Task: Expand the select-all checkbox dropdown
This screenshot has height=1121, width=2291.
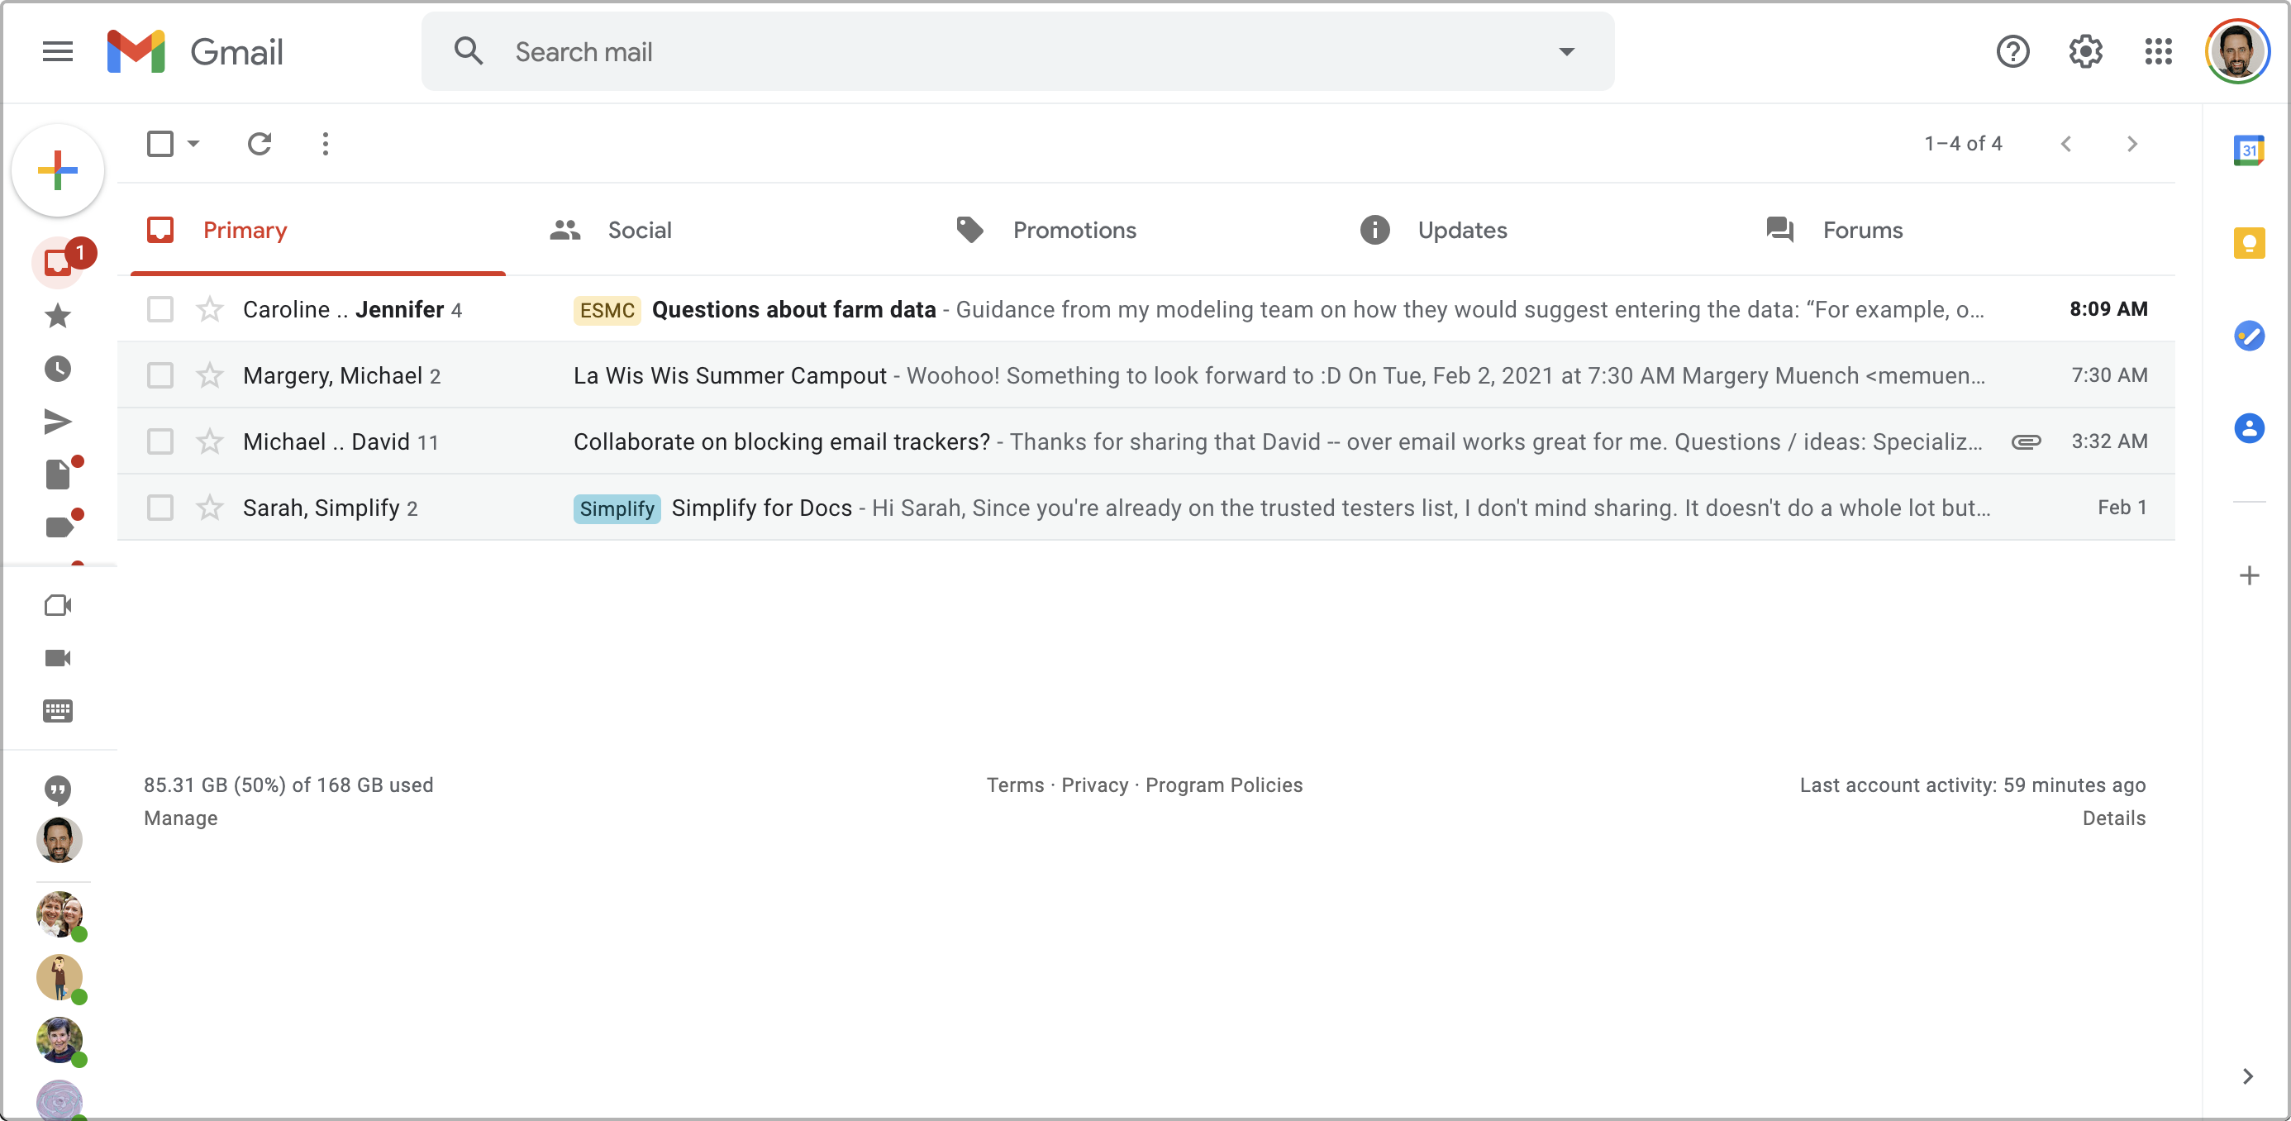Action: 193,143
